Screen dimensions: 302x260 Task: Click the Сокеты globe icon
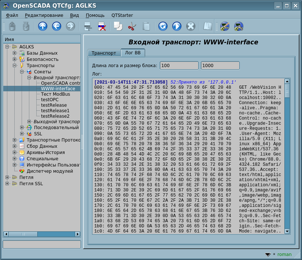(x=29, y=72)
